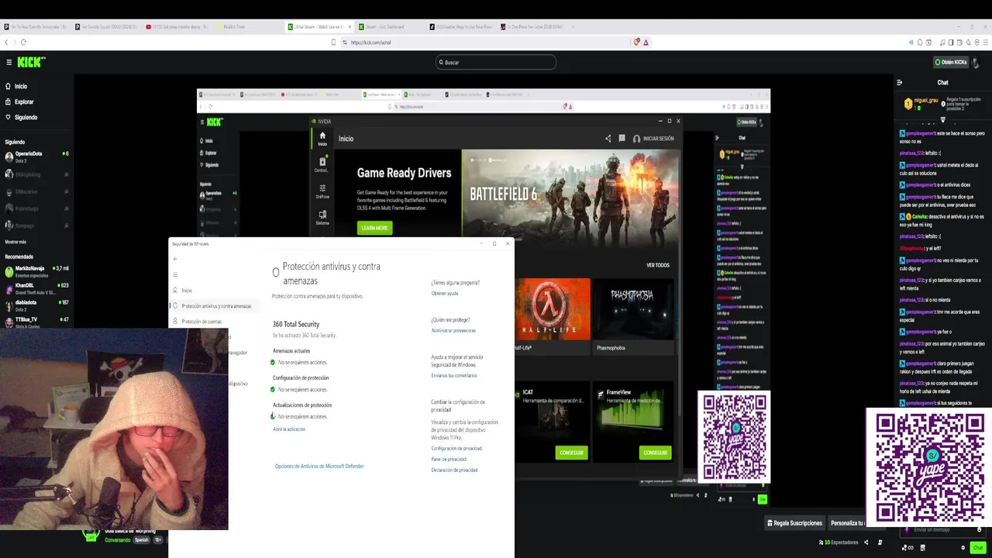Open Seguridad de Windows hamburger menu
Viewport: 992px width, 558px height.
coord(175,274)
